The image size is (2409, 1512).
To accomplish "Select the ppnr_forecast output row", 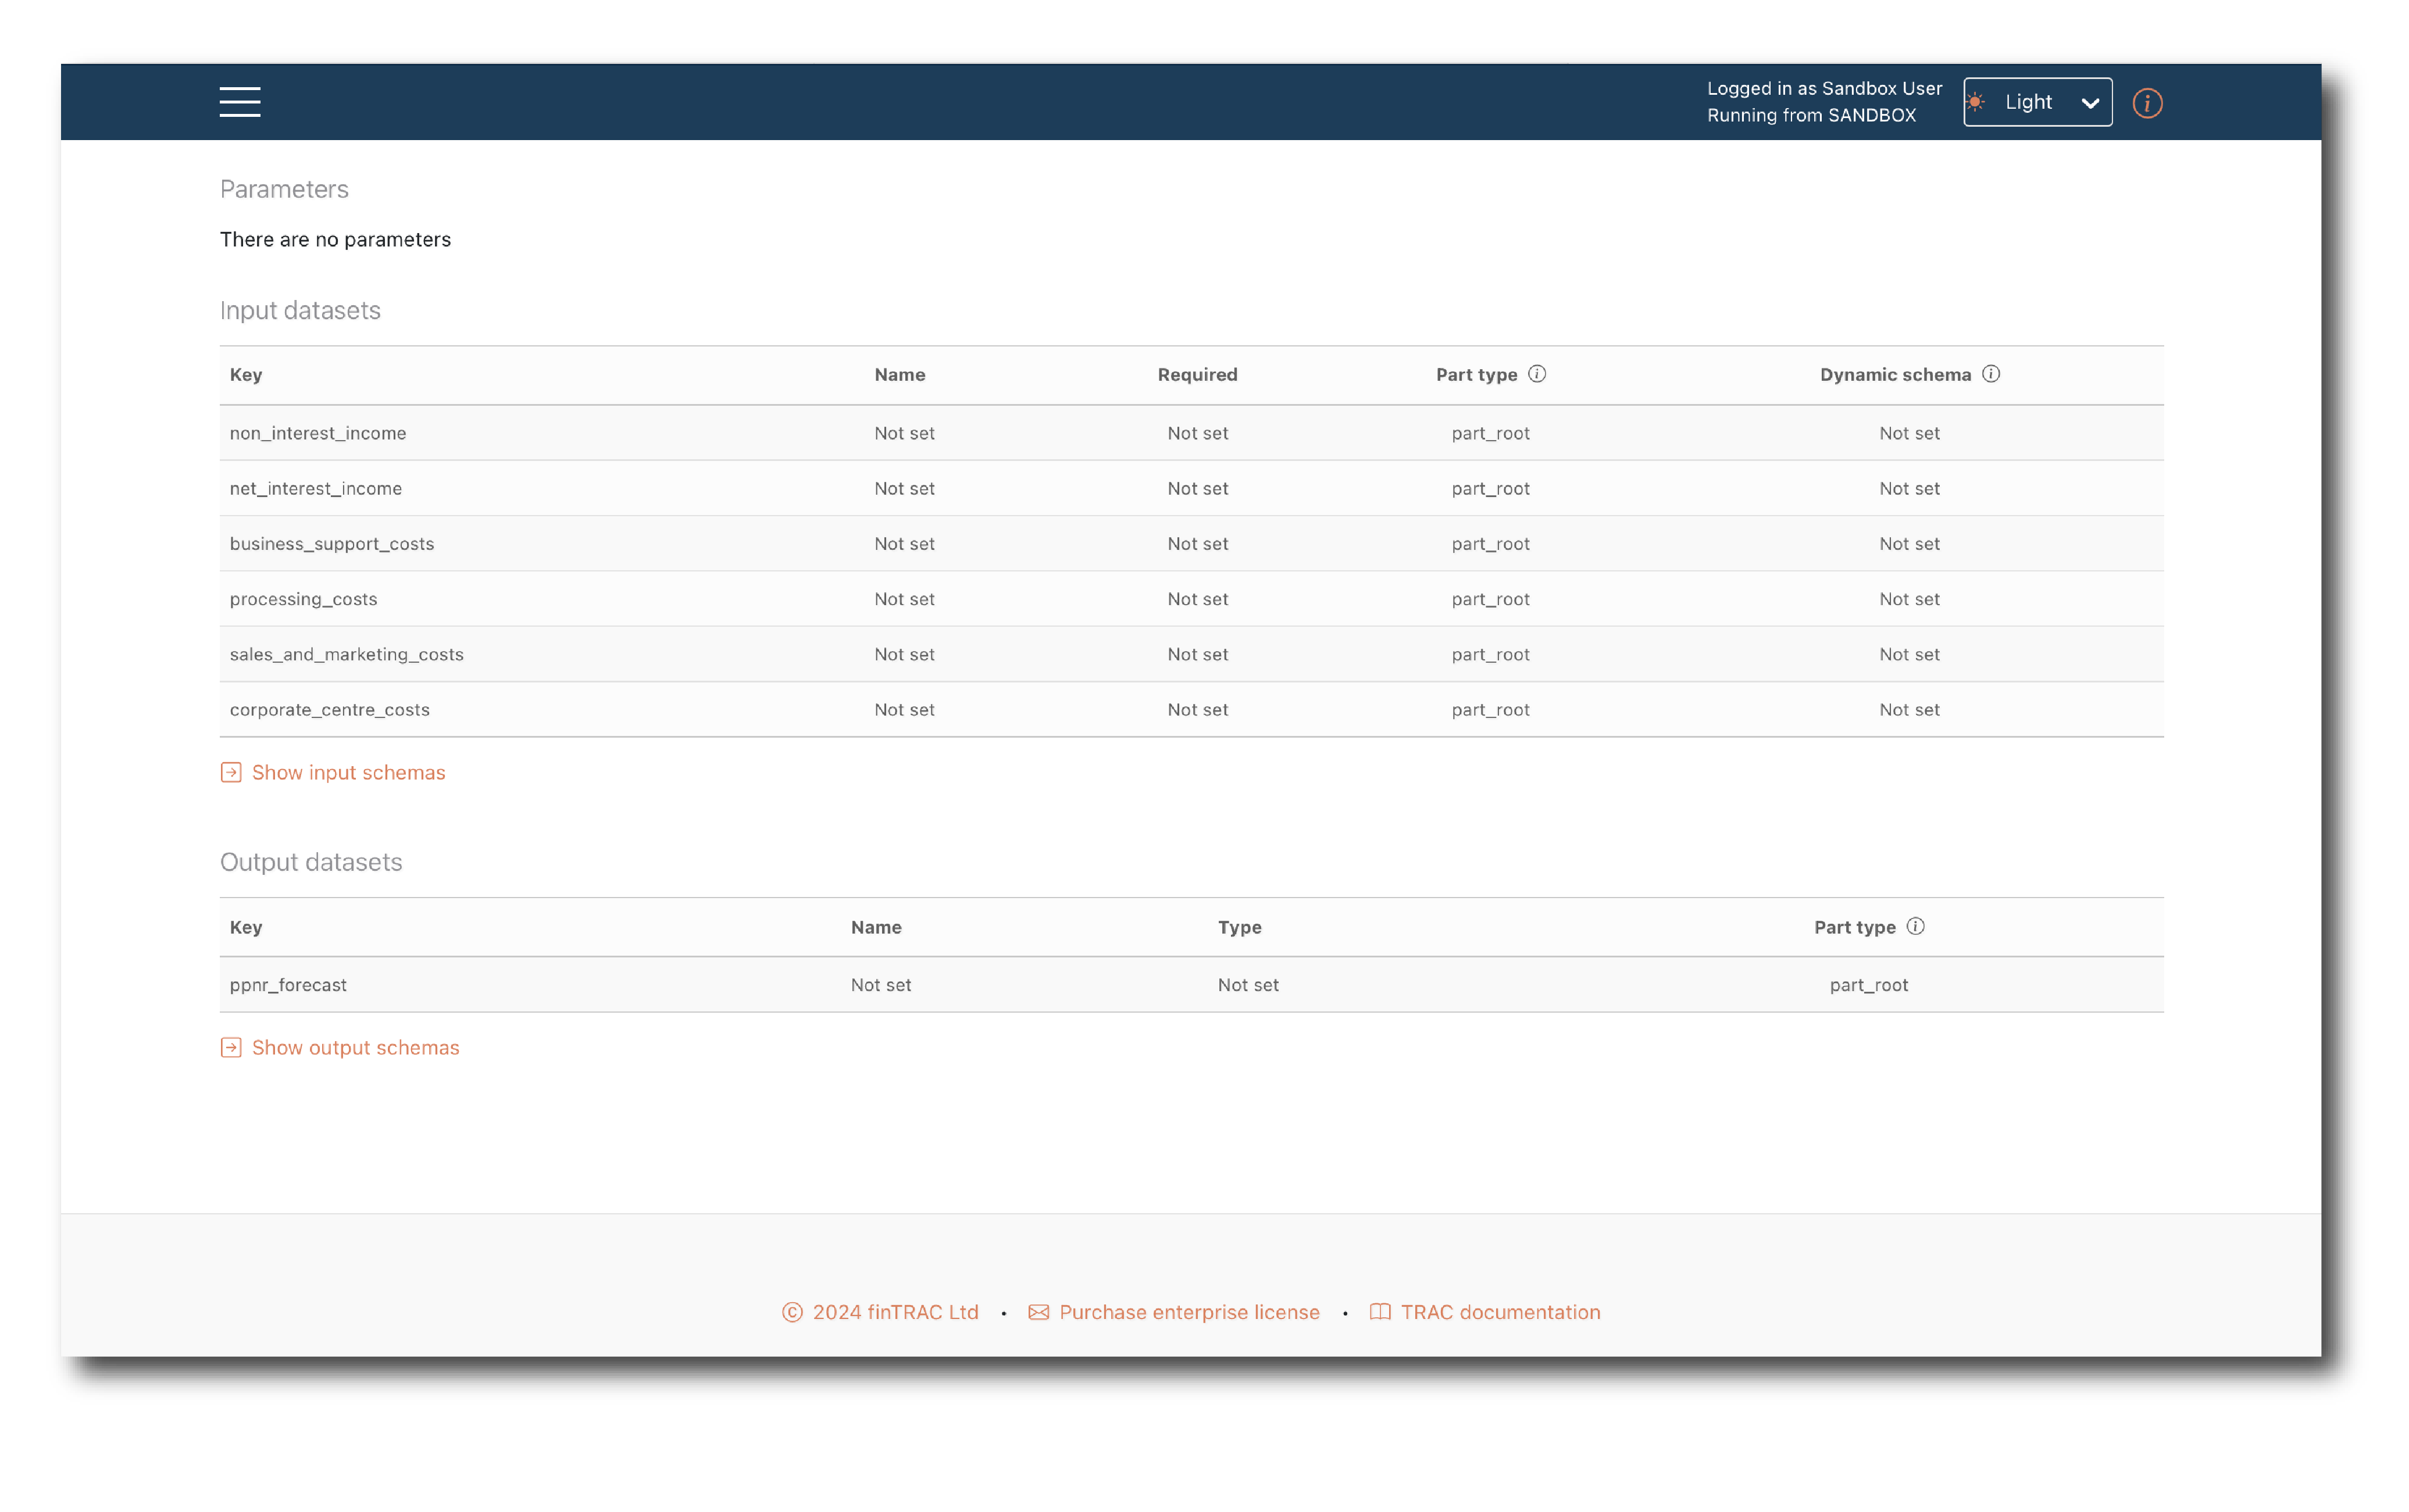I will tap(288, 985).
